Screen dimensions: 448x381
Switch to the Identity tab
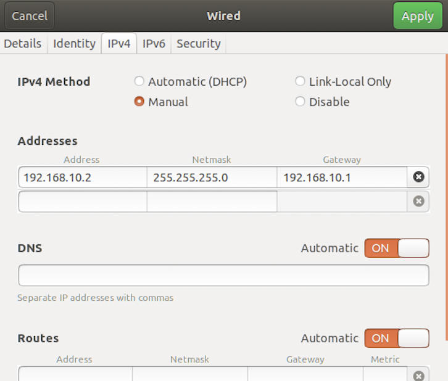click(x=74, y=44)
